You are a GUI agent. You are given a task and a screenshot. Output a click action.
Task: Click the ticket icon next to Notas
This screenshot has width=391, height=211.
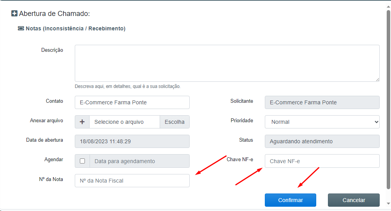click(21, 28)
